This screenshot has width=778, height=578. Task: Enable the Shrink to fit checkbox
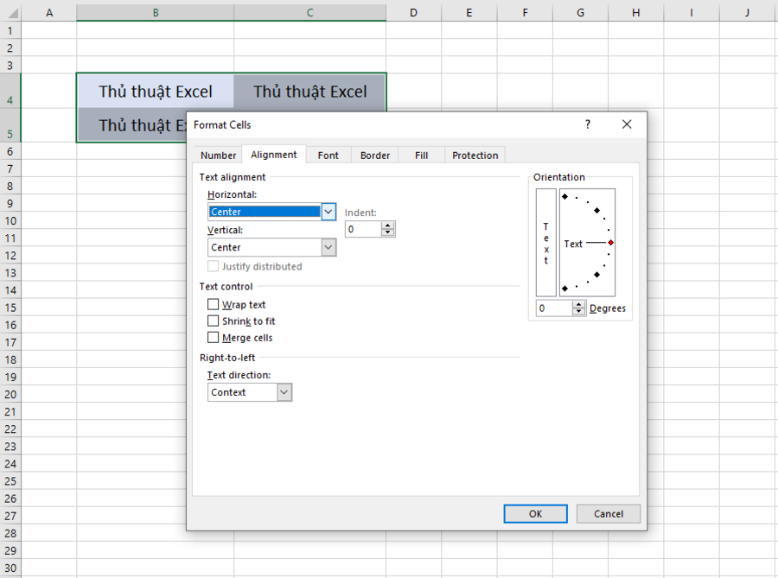[x=213, y=321]
